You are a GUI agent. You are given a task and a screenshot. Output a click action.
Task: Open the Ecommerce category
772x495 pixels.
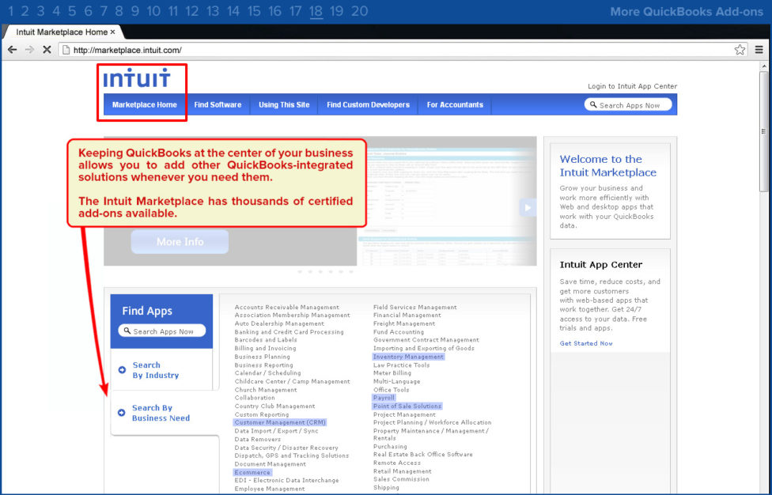click(x=252, y=472)
